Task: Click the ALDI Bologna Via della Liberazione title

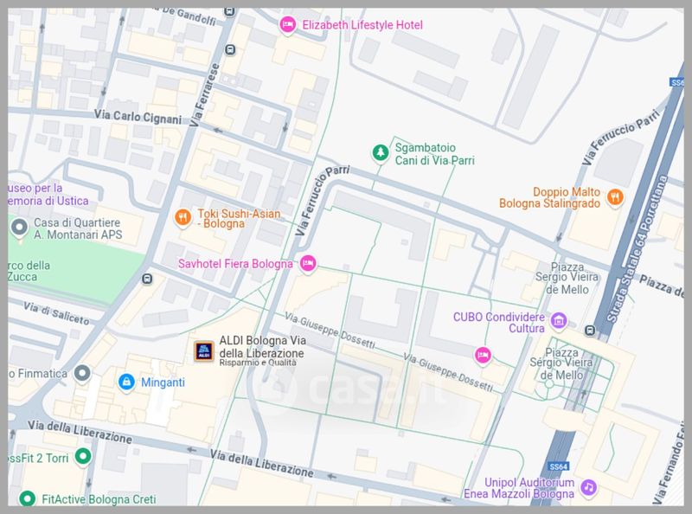Action: pos(262,347)
